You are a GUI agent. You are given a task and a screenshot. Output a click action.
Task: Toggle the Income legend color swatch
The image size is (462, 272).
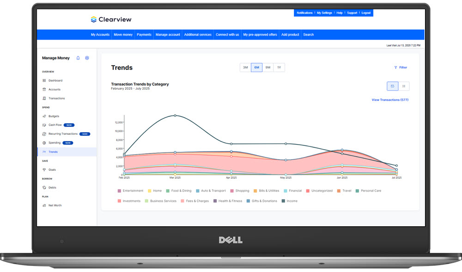284,201
